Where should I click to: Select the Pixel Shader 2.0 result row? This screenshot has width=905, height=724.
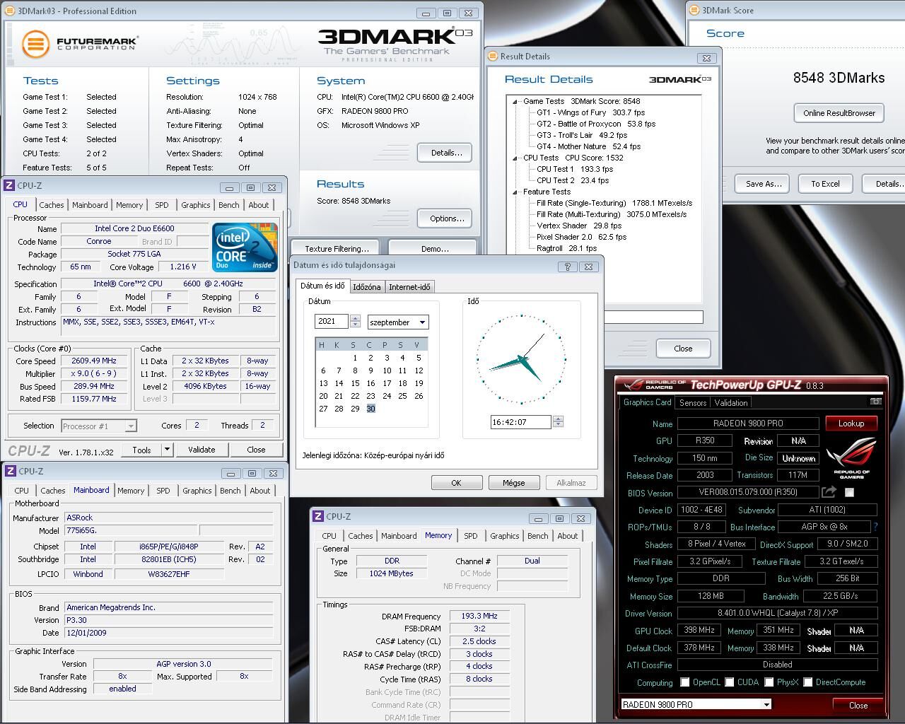pyautogui.click(x=581, y=237)
